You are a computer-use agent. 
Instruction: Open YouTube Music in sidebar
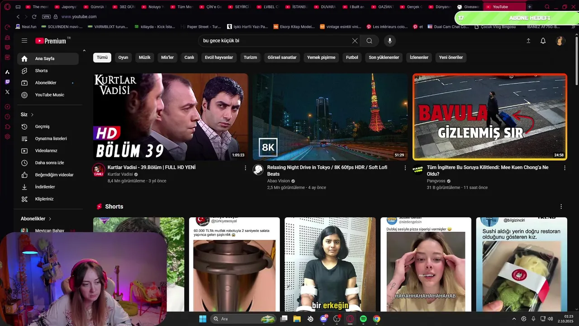point(48,95)
